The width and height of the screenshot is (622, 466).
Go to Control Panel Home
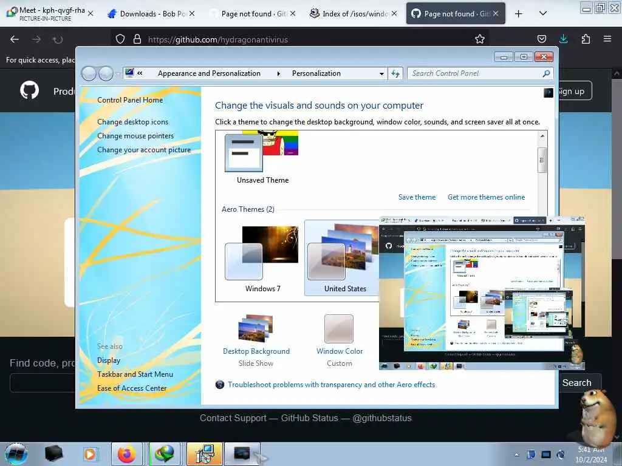point(130,100)
